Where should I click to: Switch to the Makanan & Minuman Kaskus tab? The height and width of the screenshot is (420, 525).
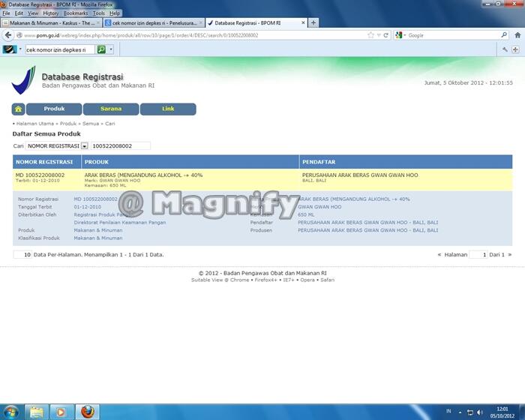tap(52, 22)
